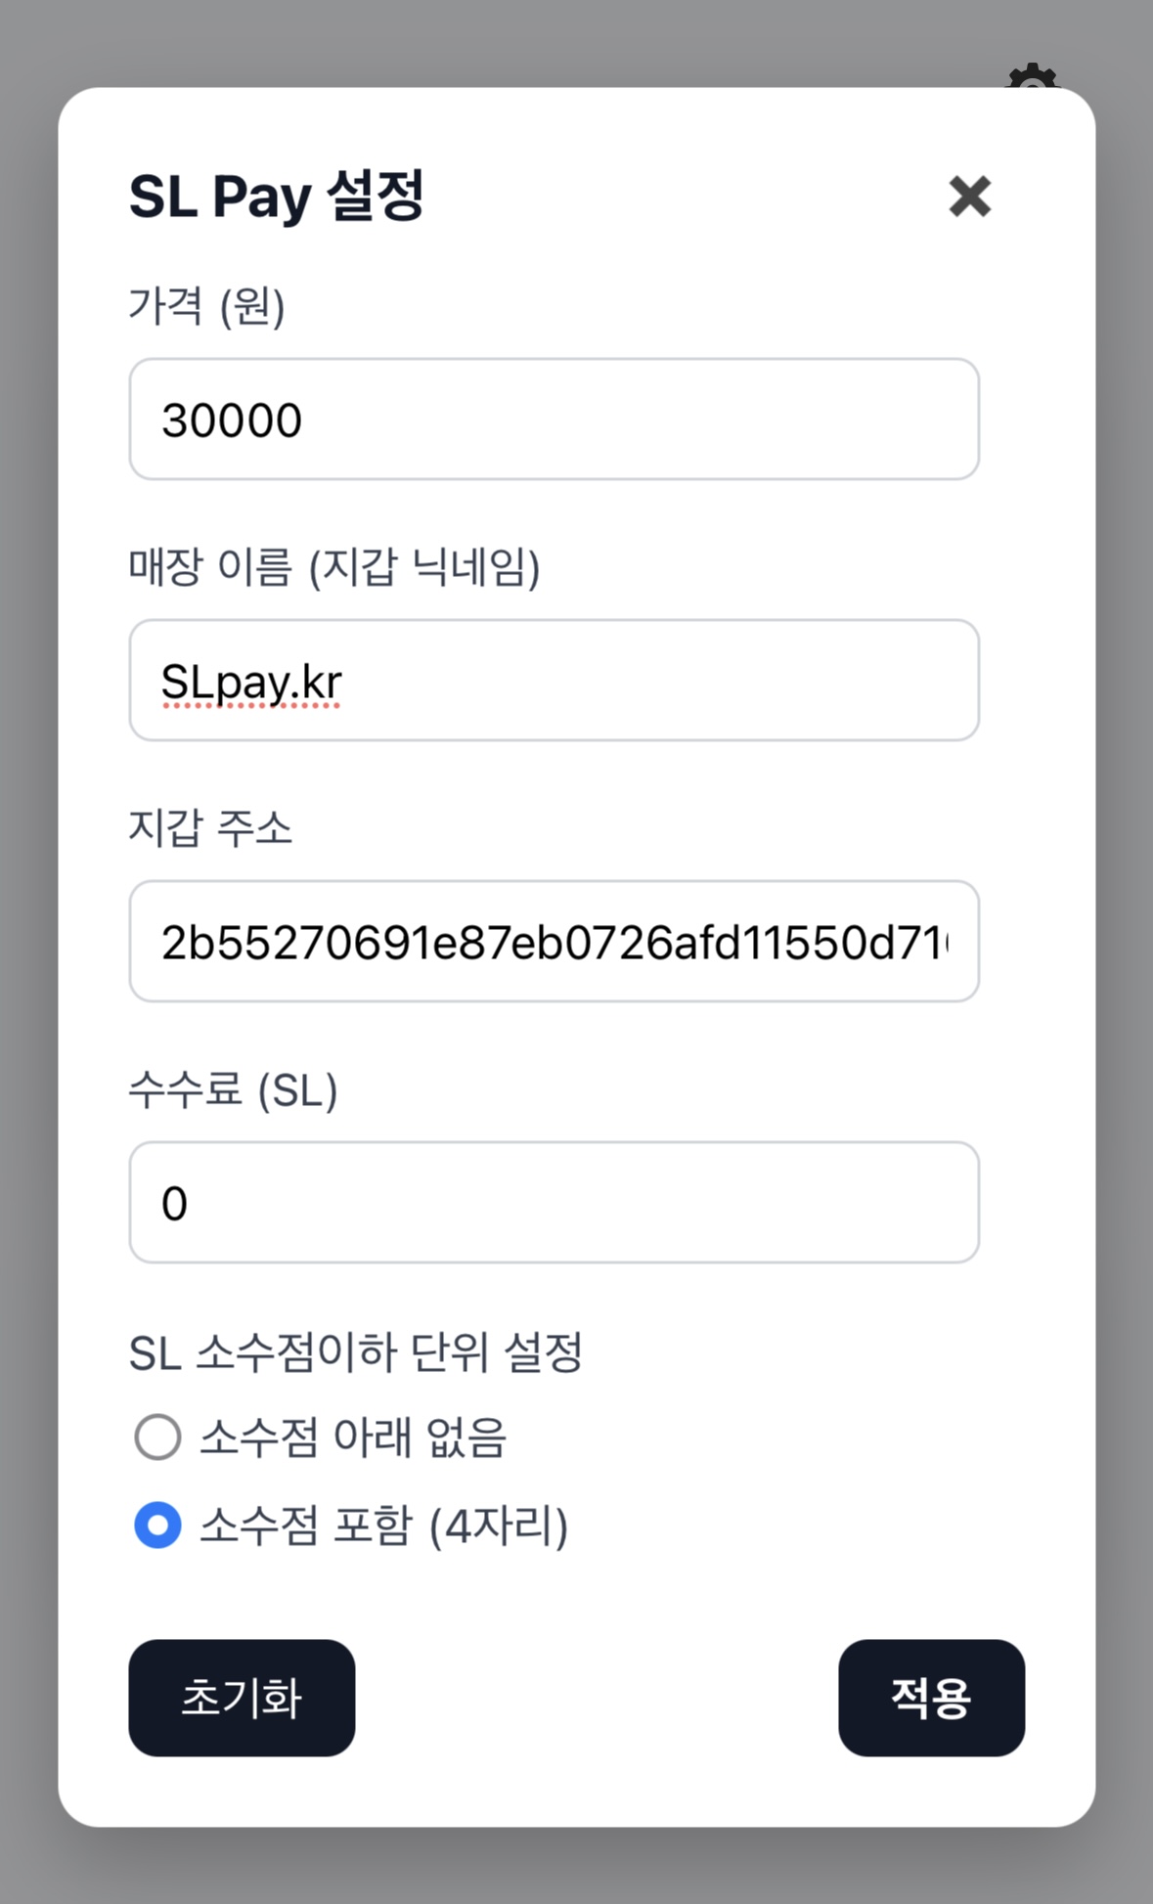Screen dimensions: 1153x1904
Task: Click the 지갑 주소 label
Action: [x=211, y=828]
